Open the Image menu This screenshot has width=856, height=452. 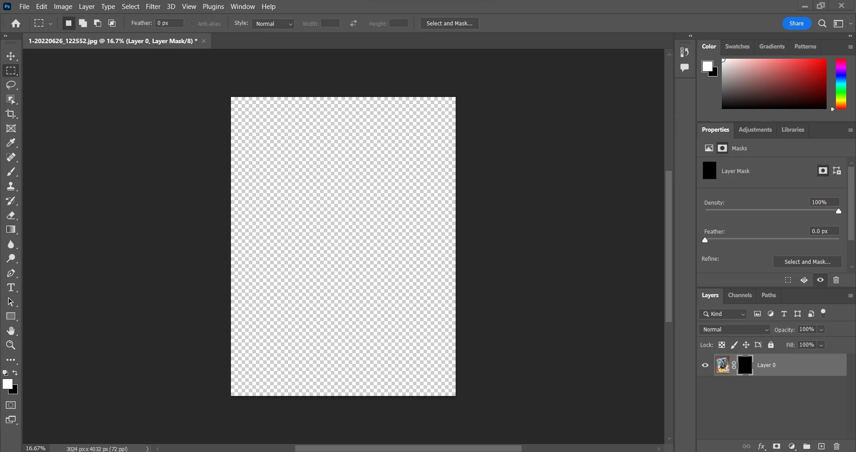63,7
